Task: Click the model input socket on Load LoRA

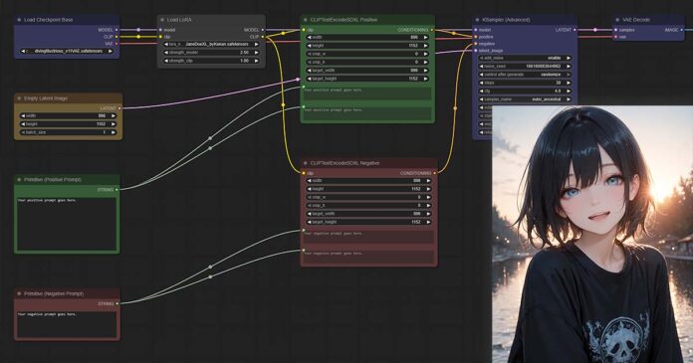Action: point(160,30)
